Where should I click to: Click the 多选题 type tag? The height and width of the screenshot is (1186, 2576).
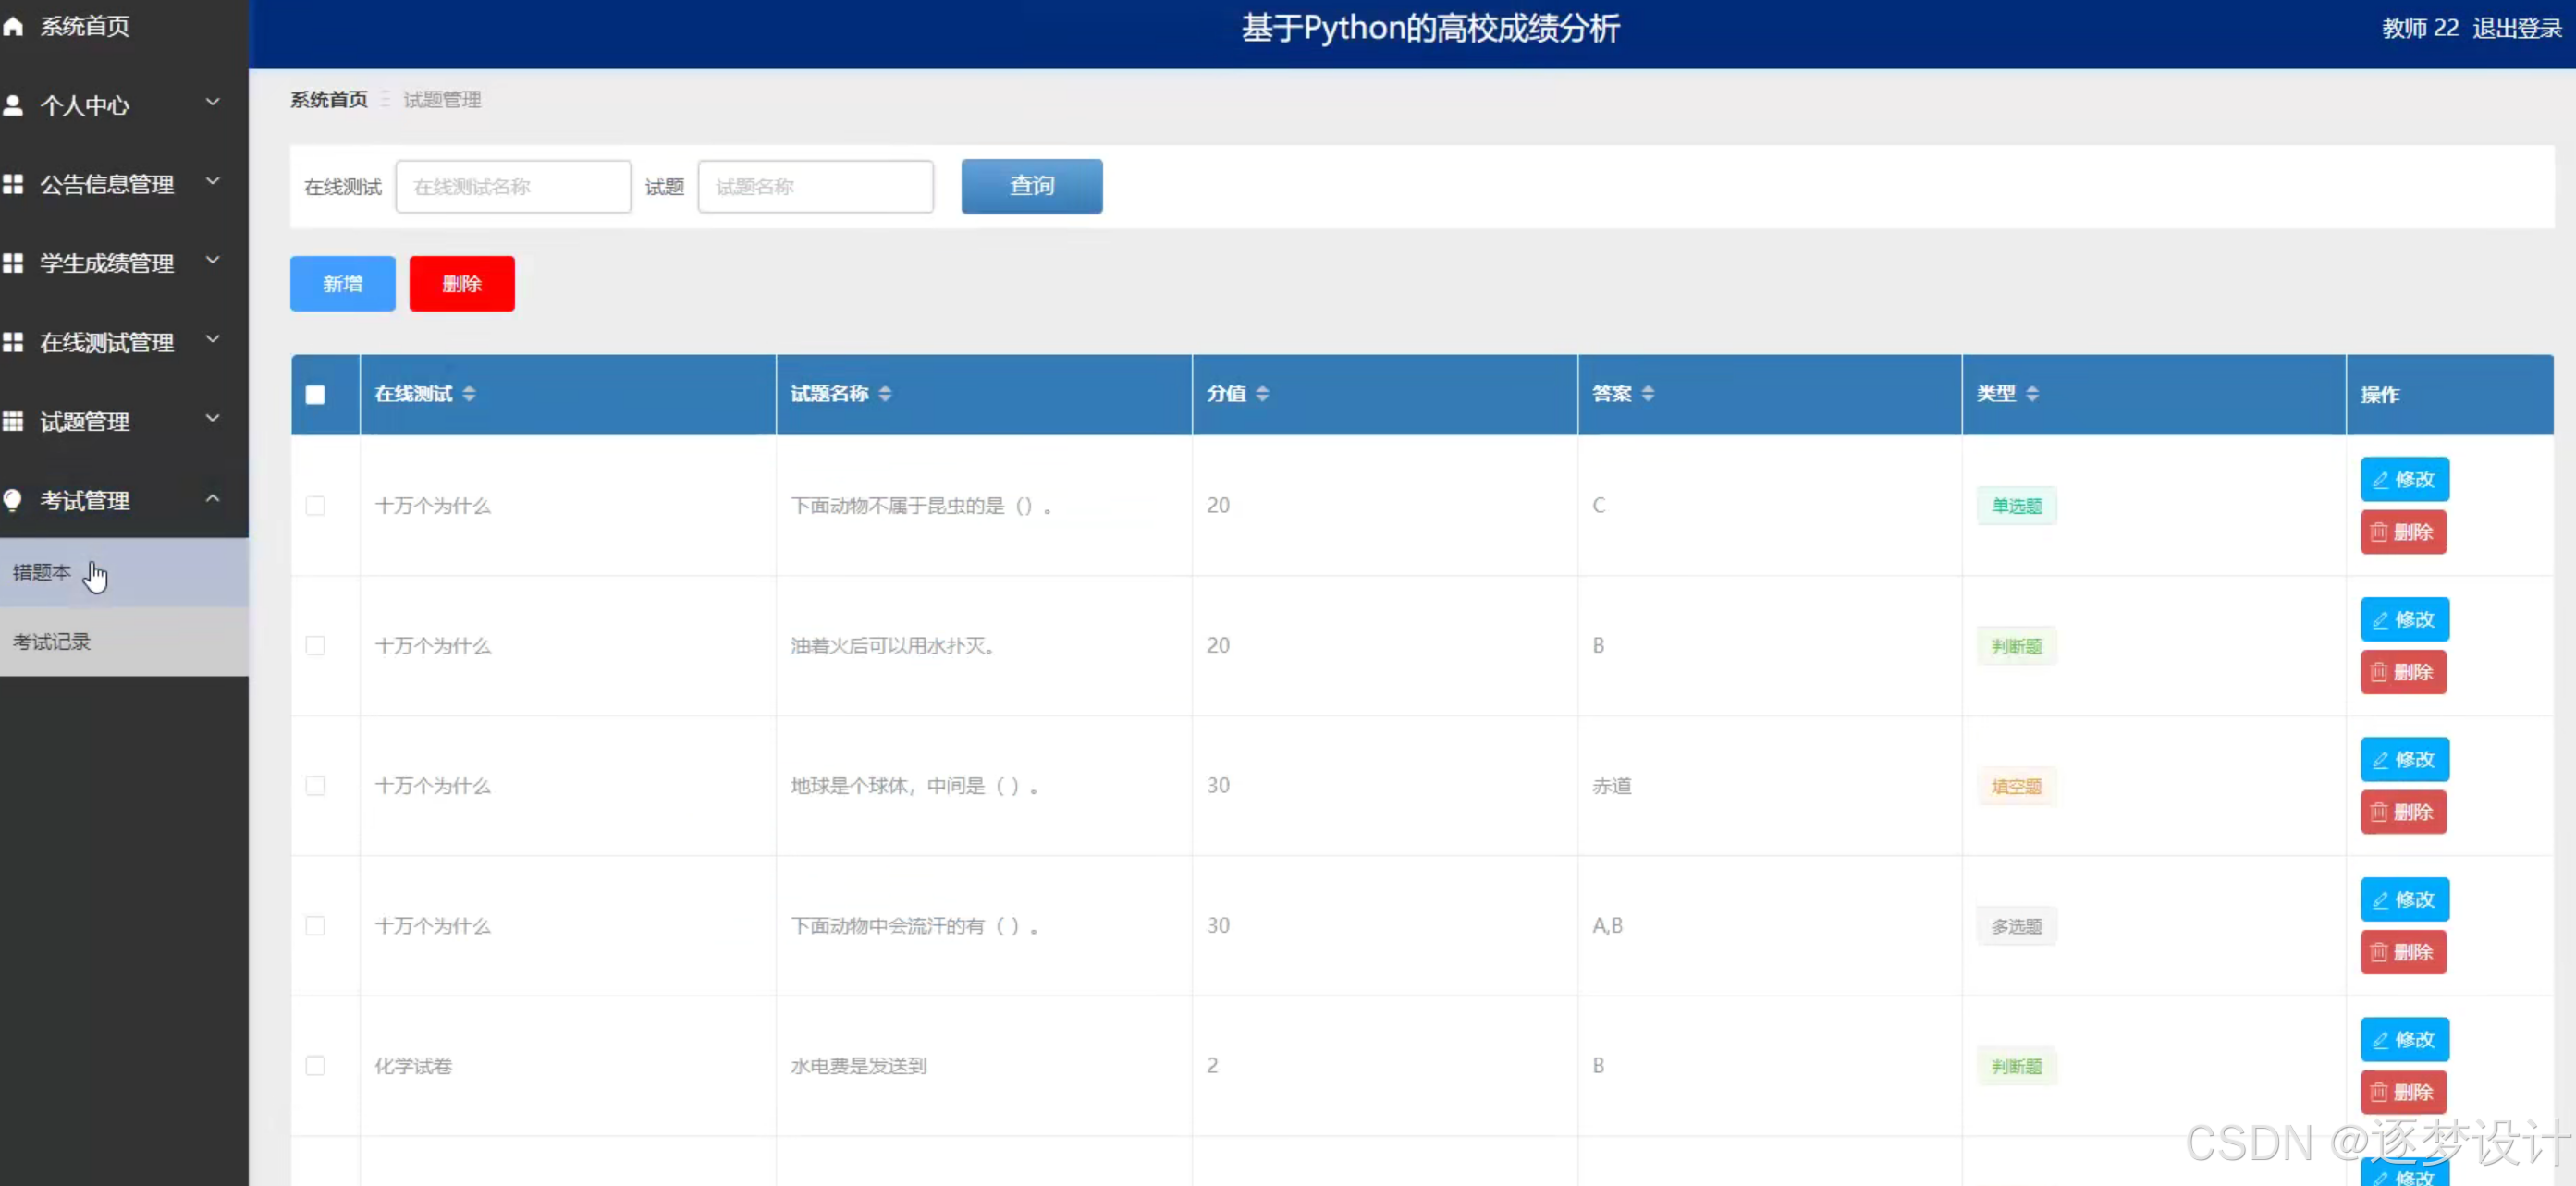[2017, 927]
